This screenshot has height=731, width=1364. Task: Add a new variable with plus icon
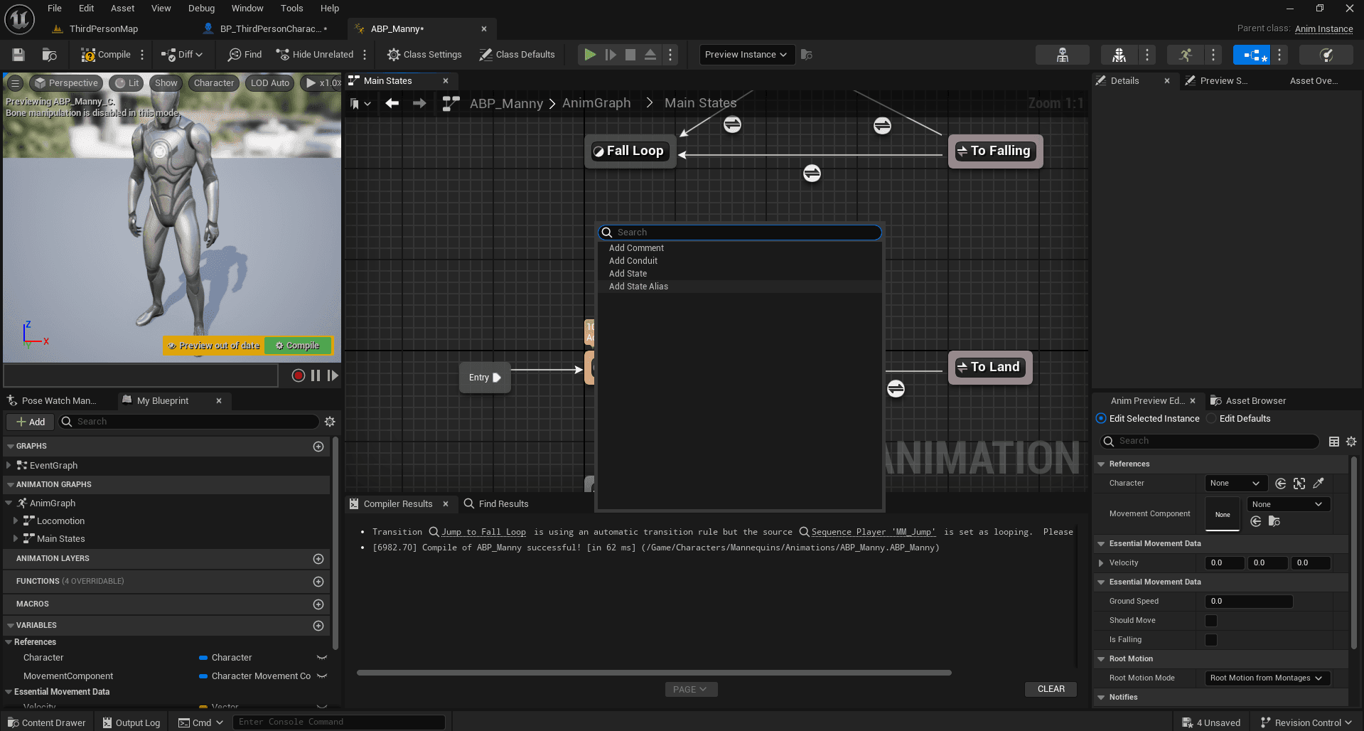pyautogui.click(x=318, y=626)
